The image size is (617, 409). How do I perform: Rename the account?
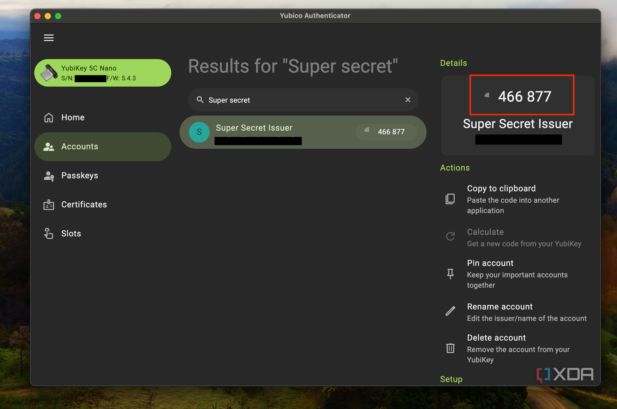click(x=518, y=312)
